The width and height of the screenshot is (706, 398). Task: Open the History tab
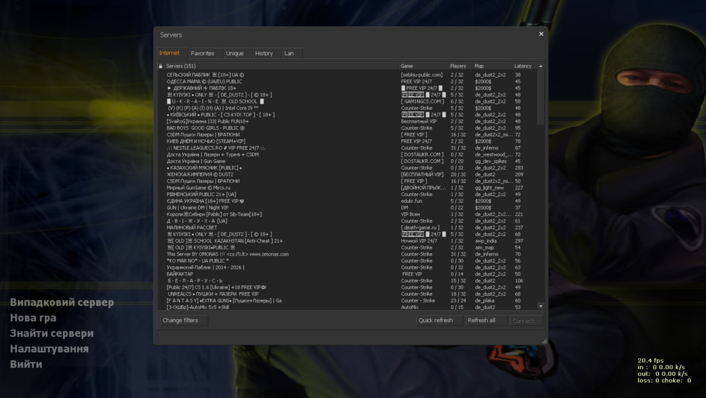tap(264, 53)
